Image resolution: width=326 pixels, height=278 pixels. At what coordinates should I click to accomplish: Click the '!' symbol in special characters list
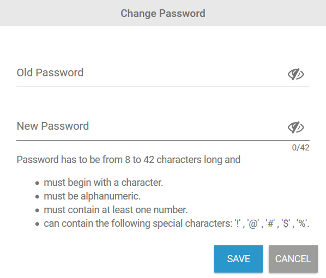coord(238,223)
